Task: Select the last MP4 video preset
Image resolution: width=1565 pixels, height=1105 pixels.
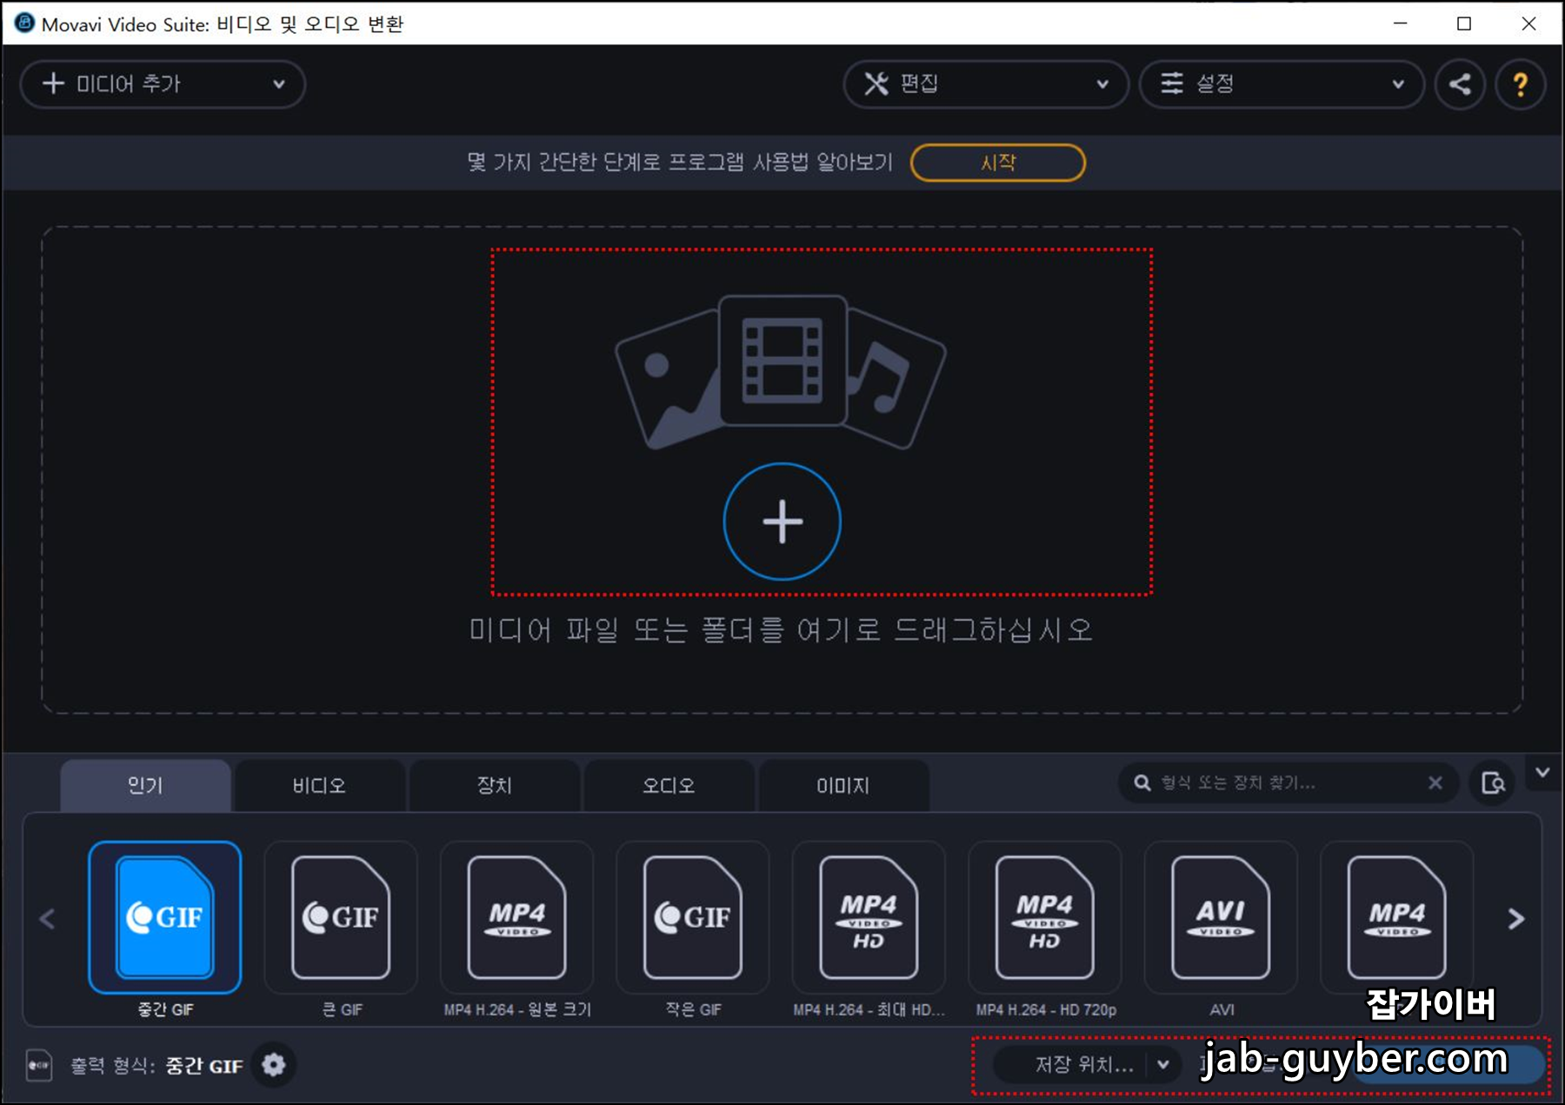Action: click(1397, 917)
